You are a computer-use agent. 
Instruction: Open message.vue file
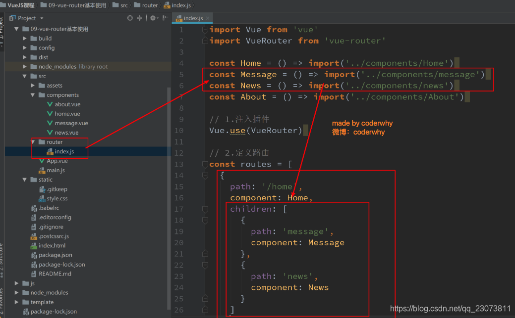[71, 123]
